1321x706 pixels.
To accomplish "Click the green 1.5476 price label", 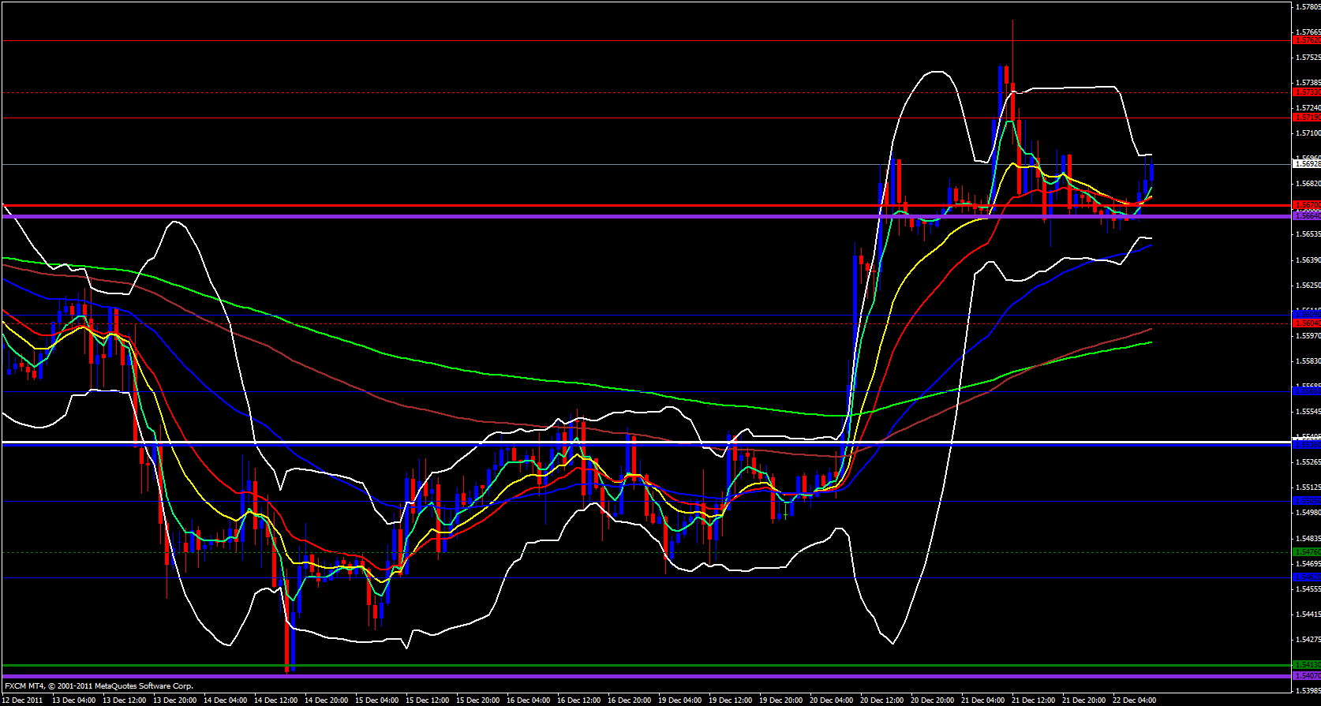I will click(x=1306, y=552).
